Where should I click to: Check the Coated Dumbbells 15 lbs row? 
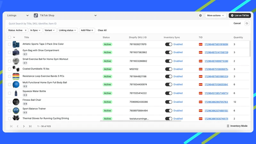coord(10,69)
